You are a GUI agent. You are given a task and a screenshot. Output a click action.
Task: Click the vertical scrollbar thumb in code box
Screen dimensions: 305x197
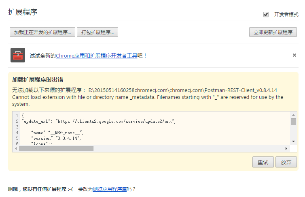[x=293, y=122]
